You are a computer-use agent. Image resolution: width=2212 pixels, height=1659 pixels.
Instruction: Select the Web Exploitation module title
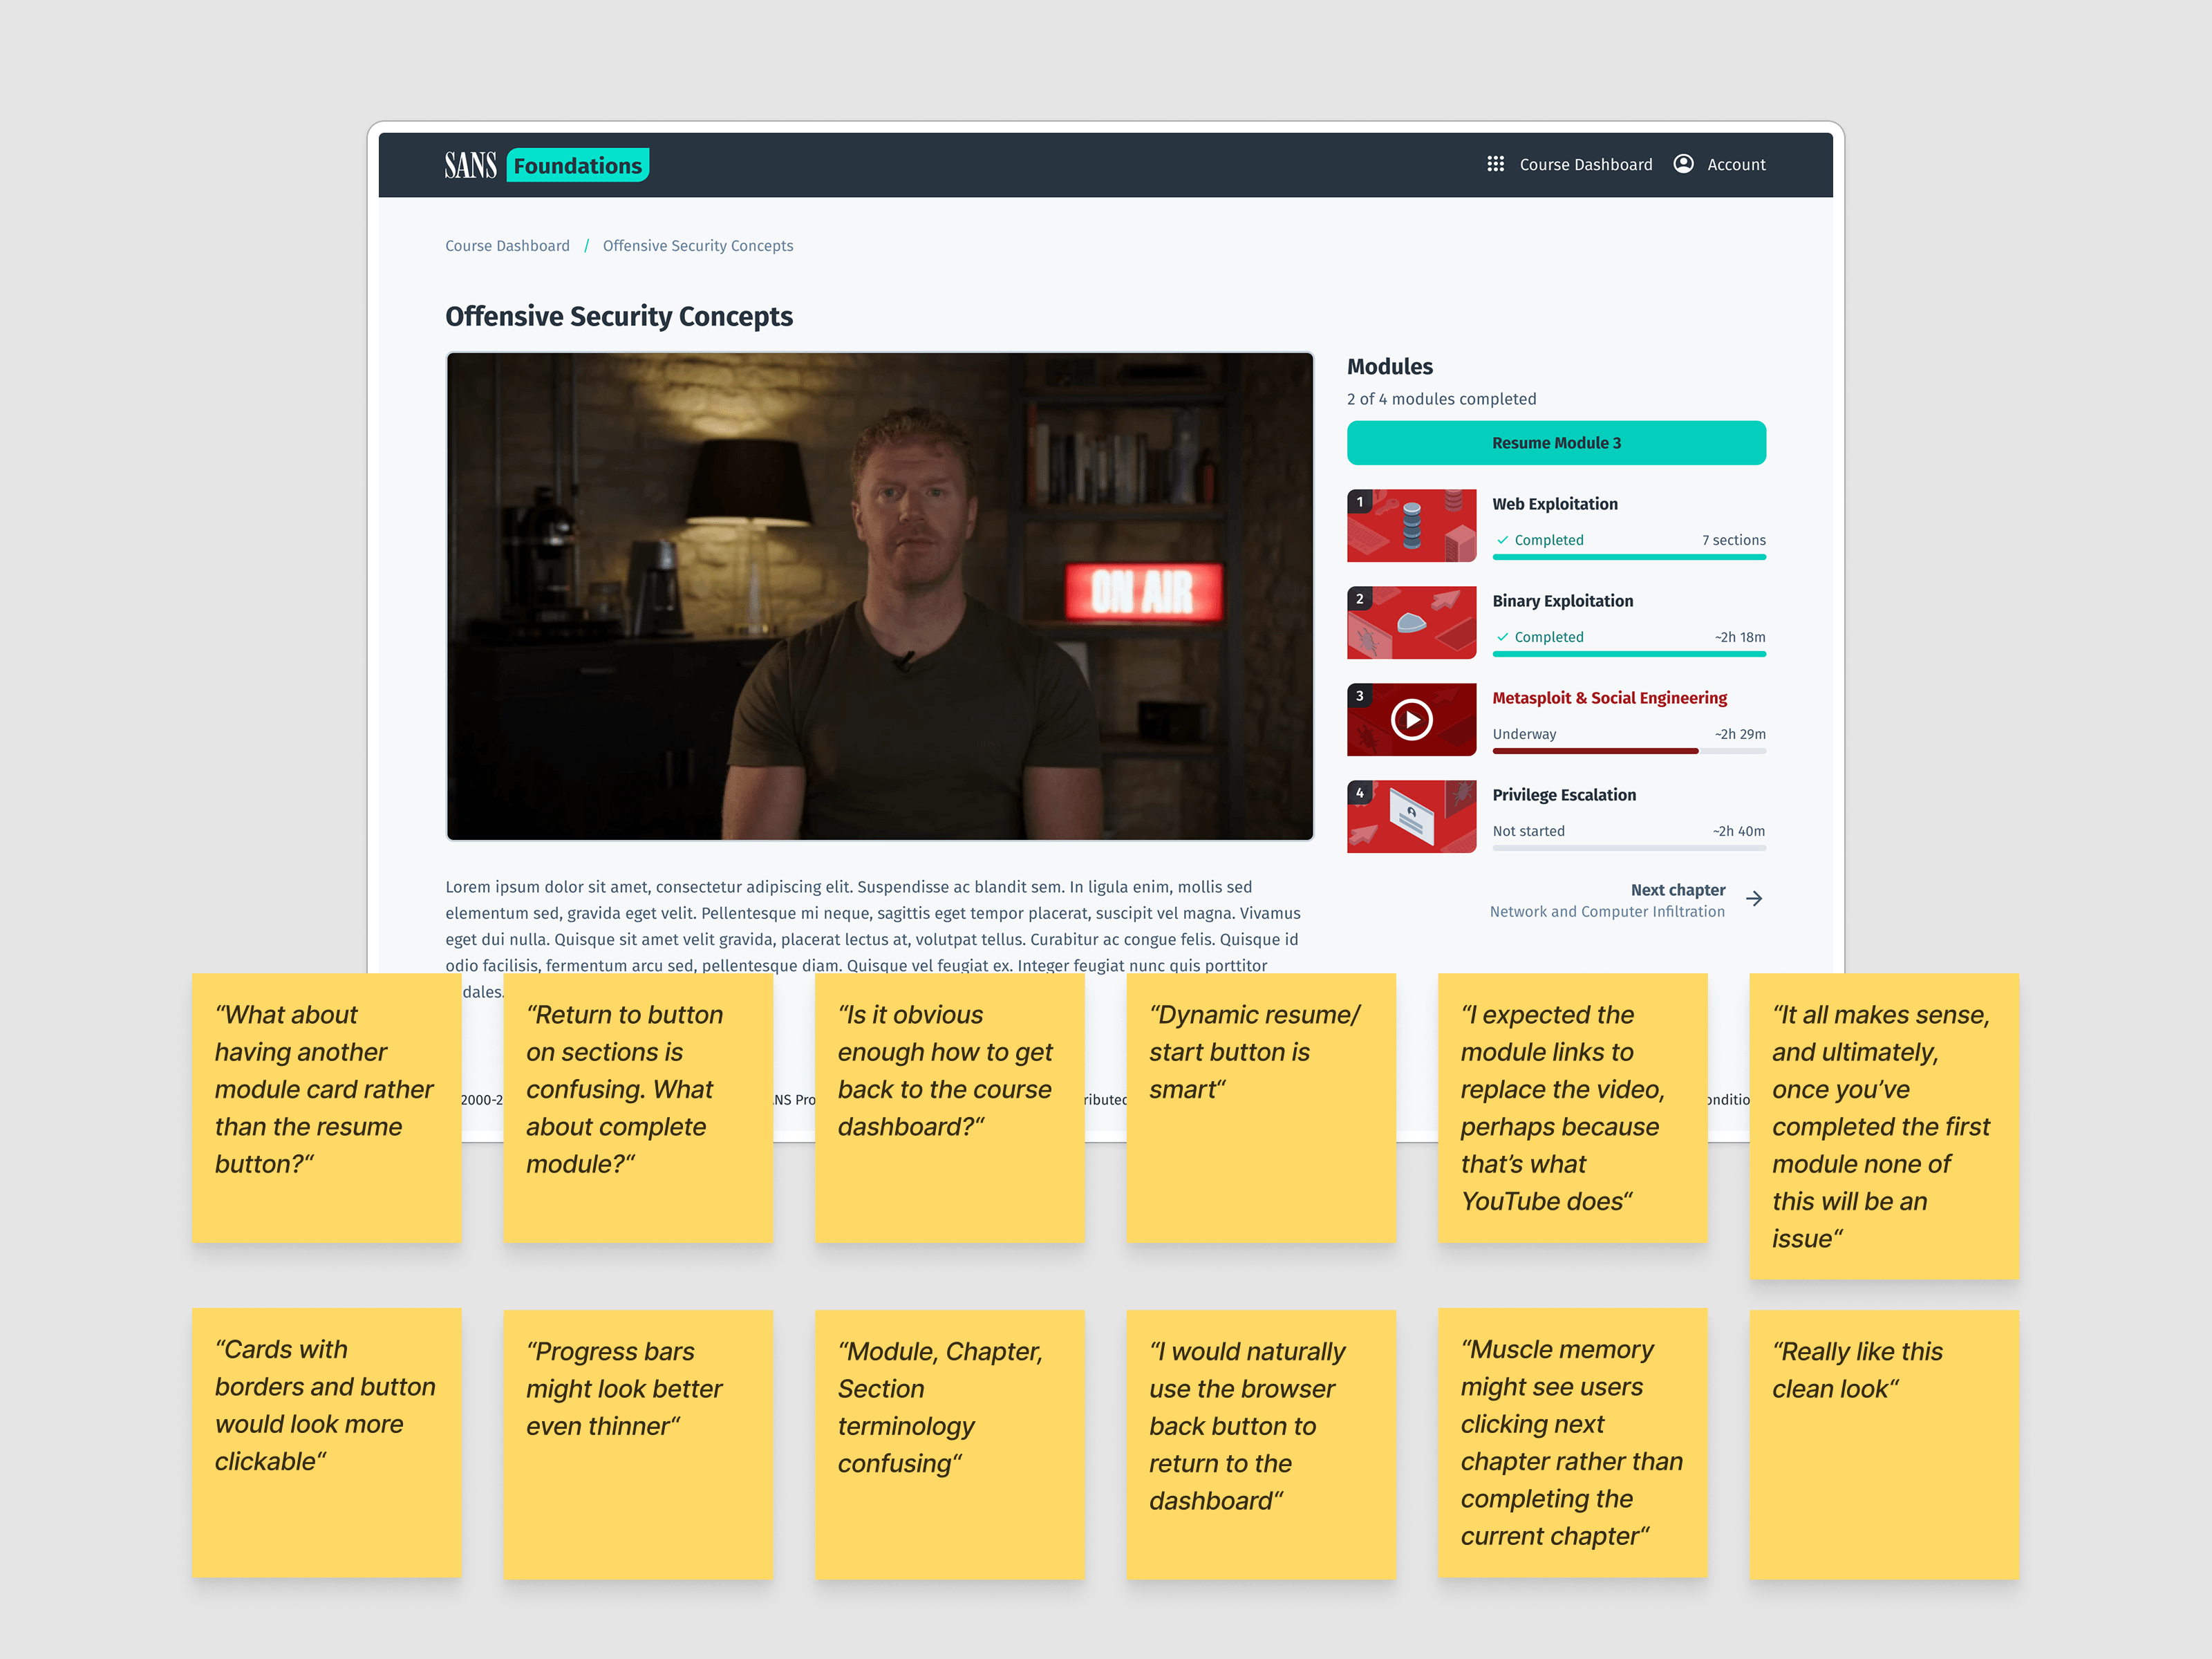1555,504
